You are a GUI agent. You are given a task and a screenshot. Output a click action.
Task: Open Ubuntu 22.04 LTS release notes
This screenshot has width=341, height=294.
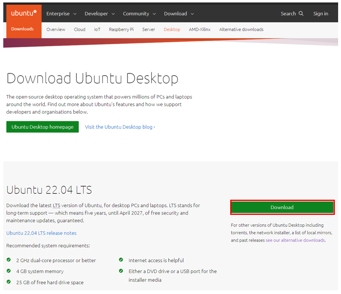41,233
